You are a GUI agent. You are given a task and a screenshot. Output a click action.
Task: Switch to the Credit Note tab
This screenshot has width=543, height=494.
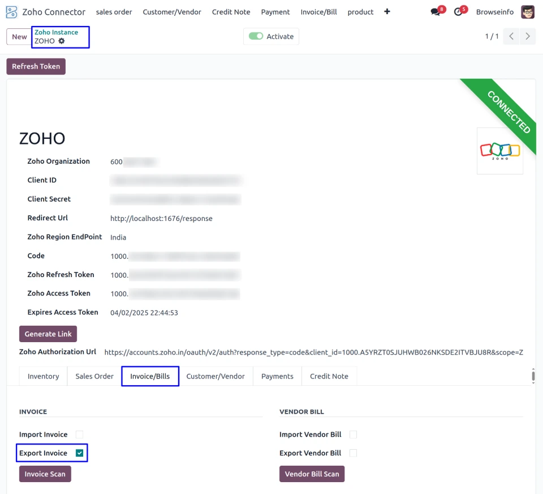329,376
